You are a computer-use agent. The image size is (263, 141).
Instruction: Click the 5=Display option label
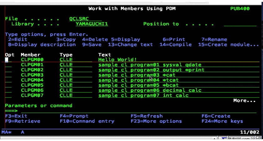[126, 39]
